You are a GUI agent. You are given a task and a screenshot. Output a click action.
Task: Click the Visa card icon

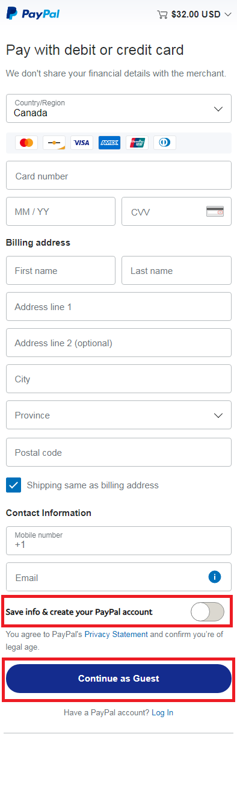coord(82,143)
